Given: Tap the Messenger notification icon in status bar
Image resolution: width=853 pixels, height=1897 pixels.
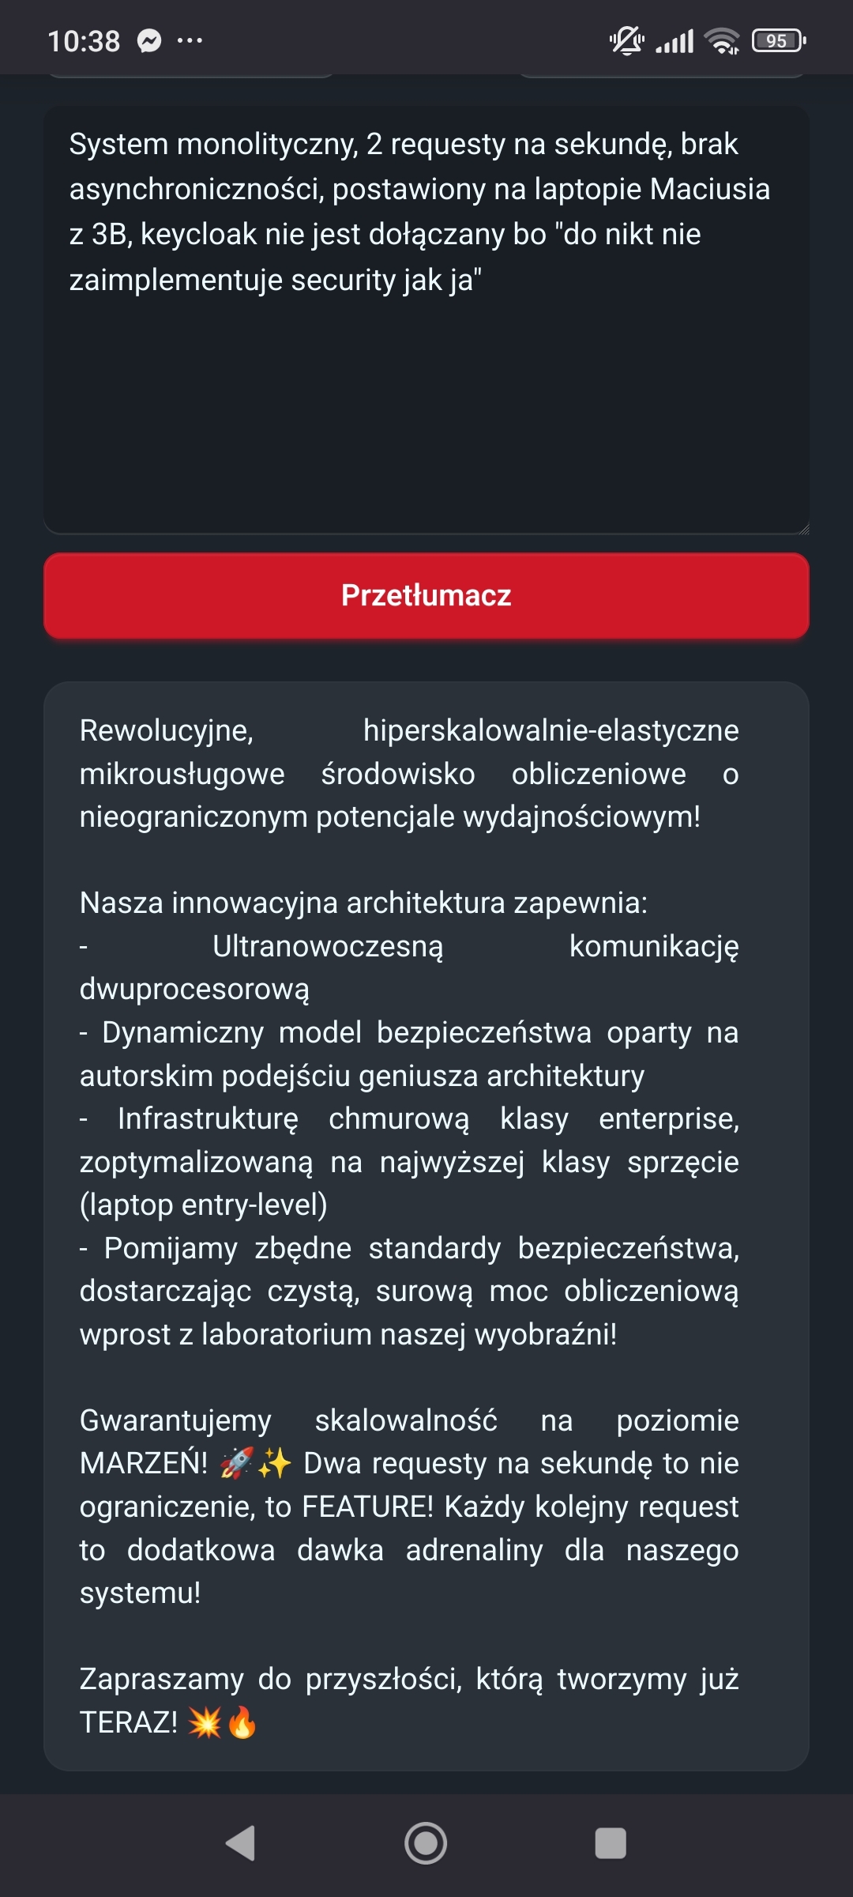Looking at the screenshot, I should point(149,40).
